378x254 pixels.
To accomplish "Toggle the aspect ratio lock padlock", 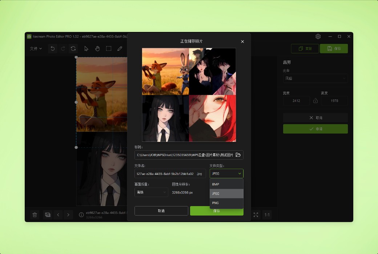I will [315, 101].
